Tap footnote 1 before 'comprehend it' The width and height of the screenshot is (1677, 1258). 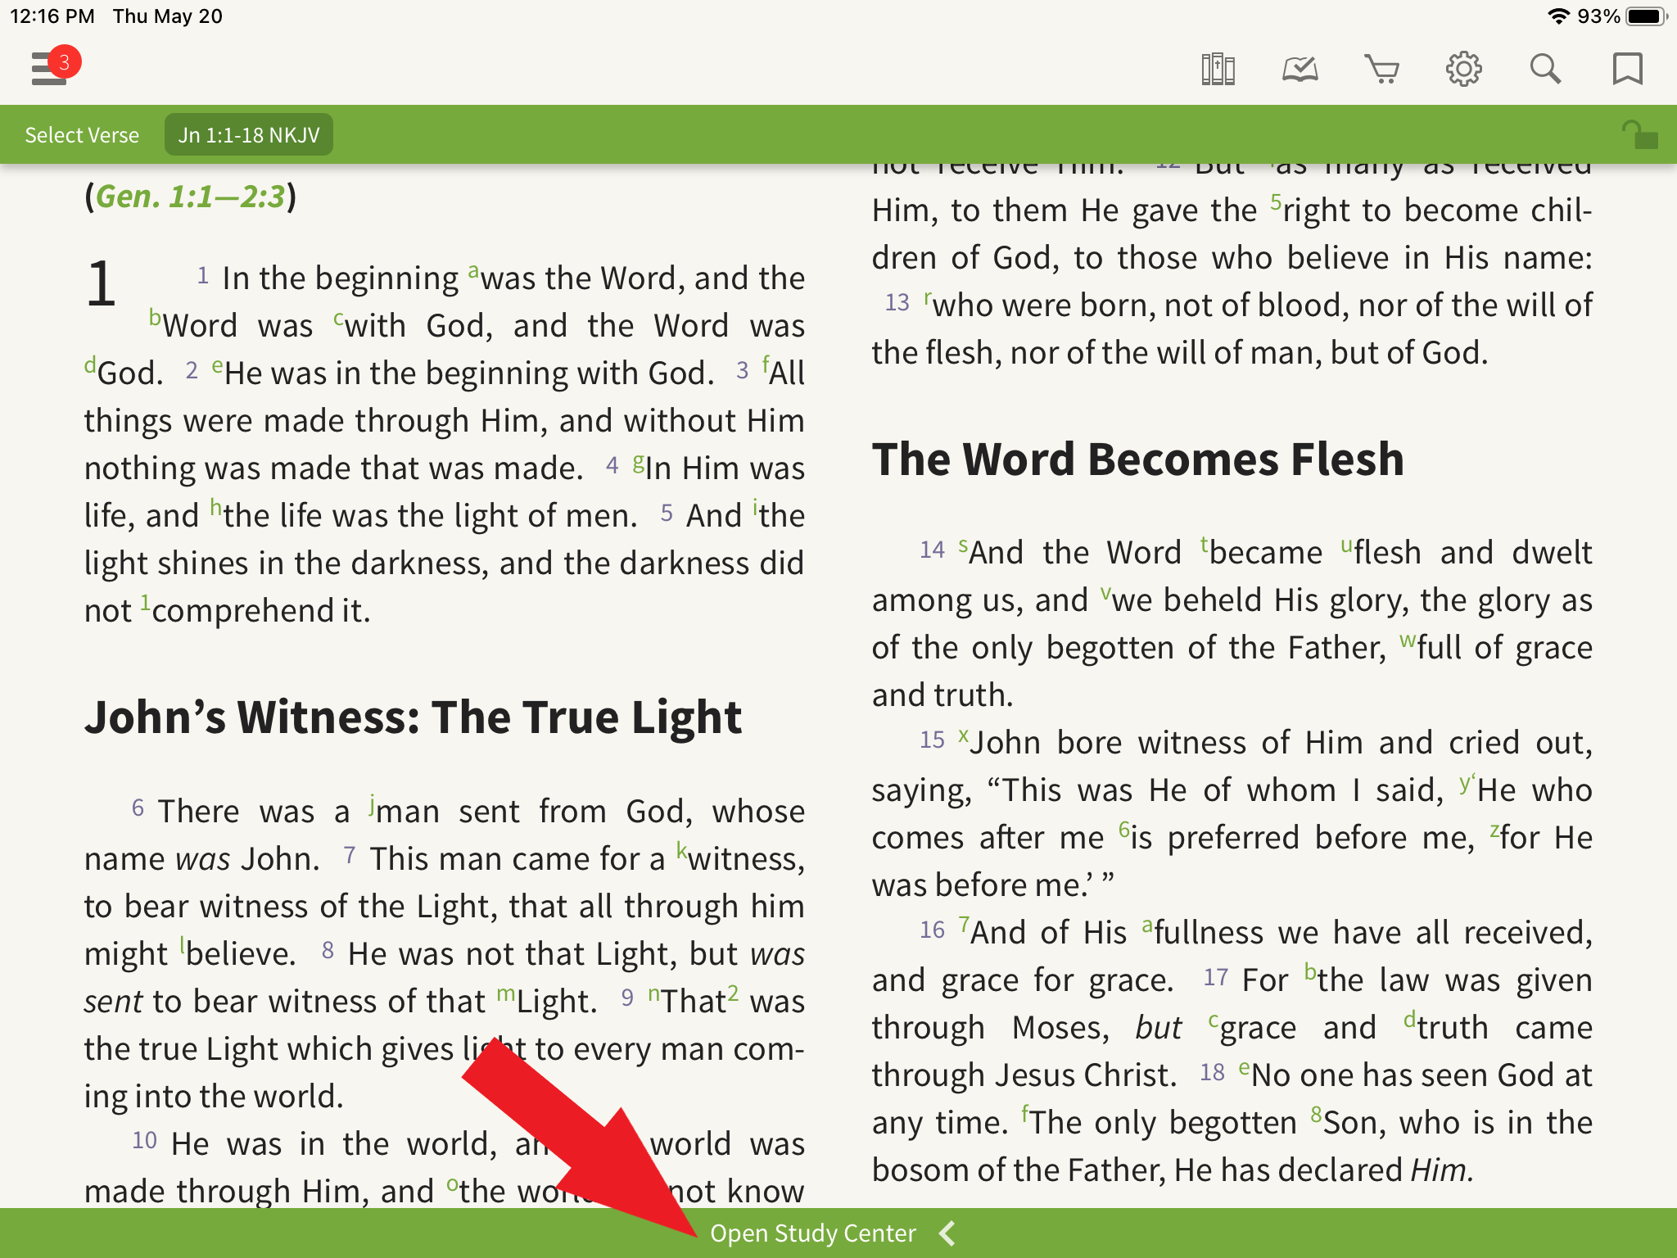(145, 604)
